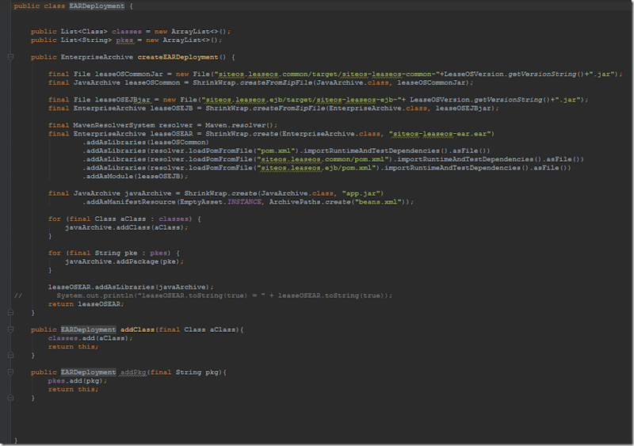Collapse the addPkg method fold marker
This screenshot has width=634, height=446.
coord(10,372)
